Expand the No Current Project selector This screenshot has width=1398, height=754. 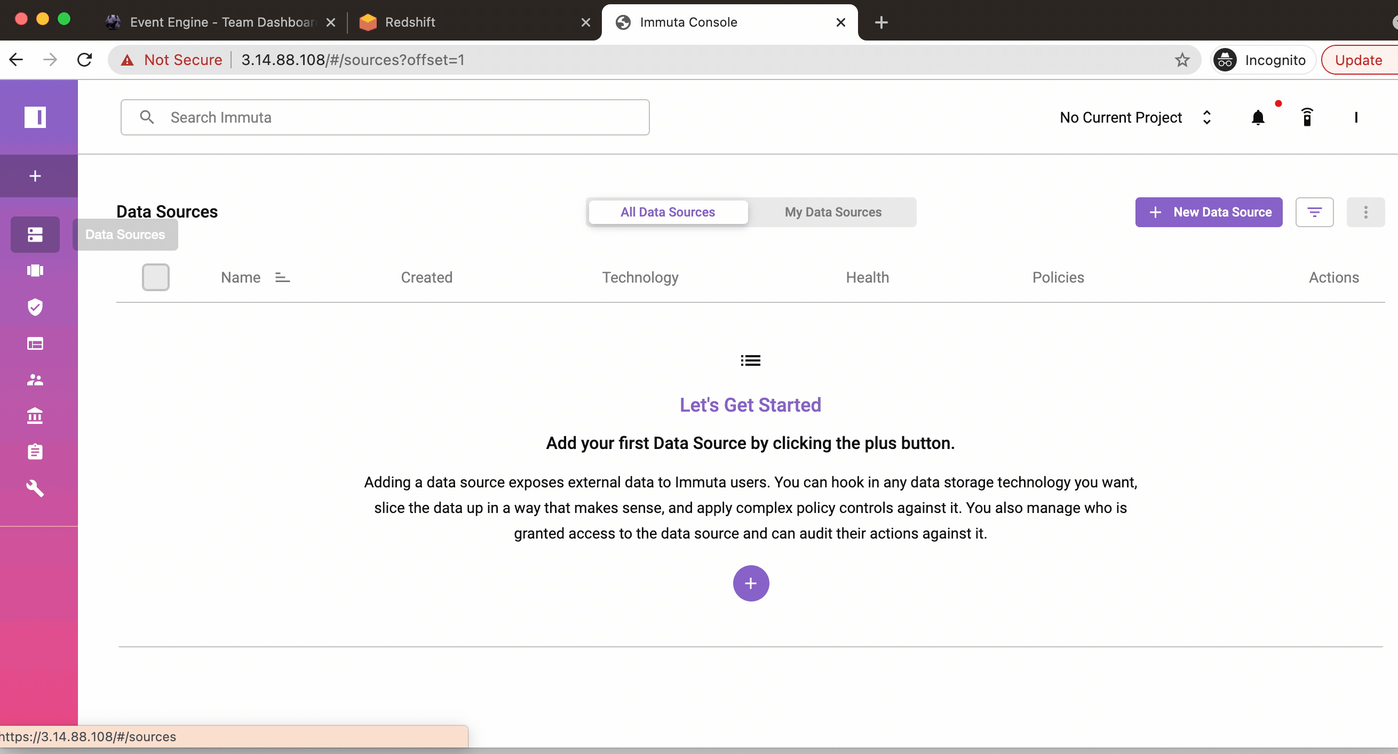tap(1135, 117)
